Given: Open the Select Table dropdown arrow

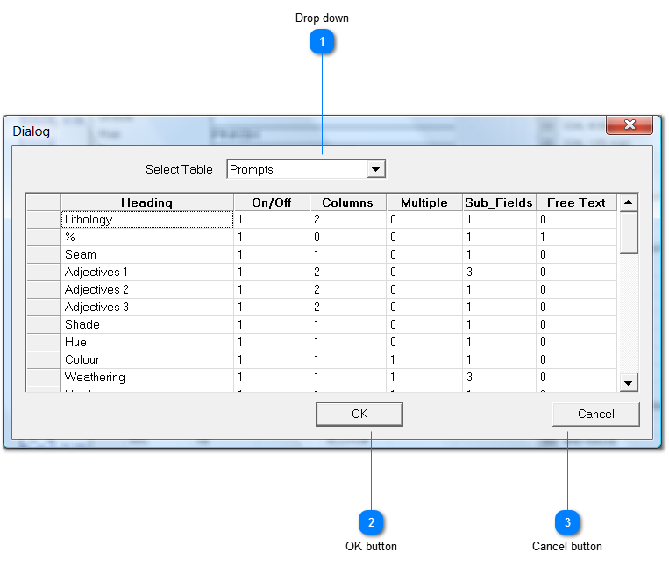Looking at the screenshot, I should 376,169.
